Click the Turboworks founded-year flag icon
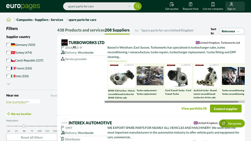This screenshot has height=141, width=251. point(62,48)
